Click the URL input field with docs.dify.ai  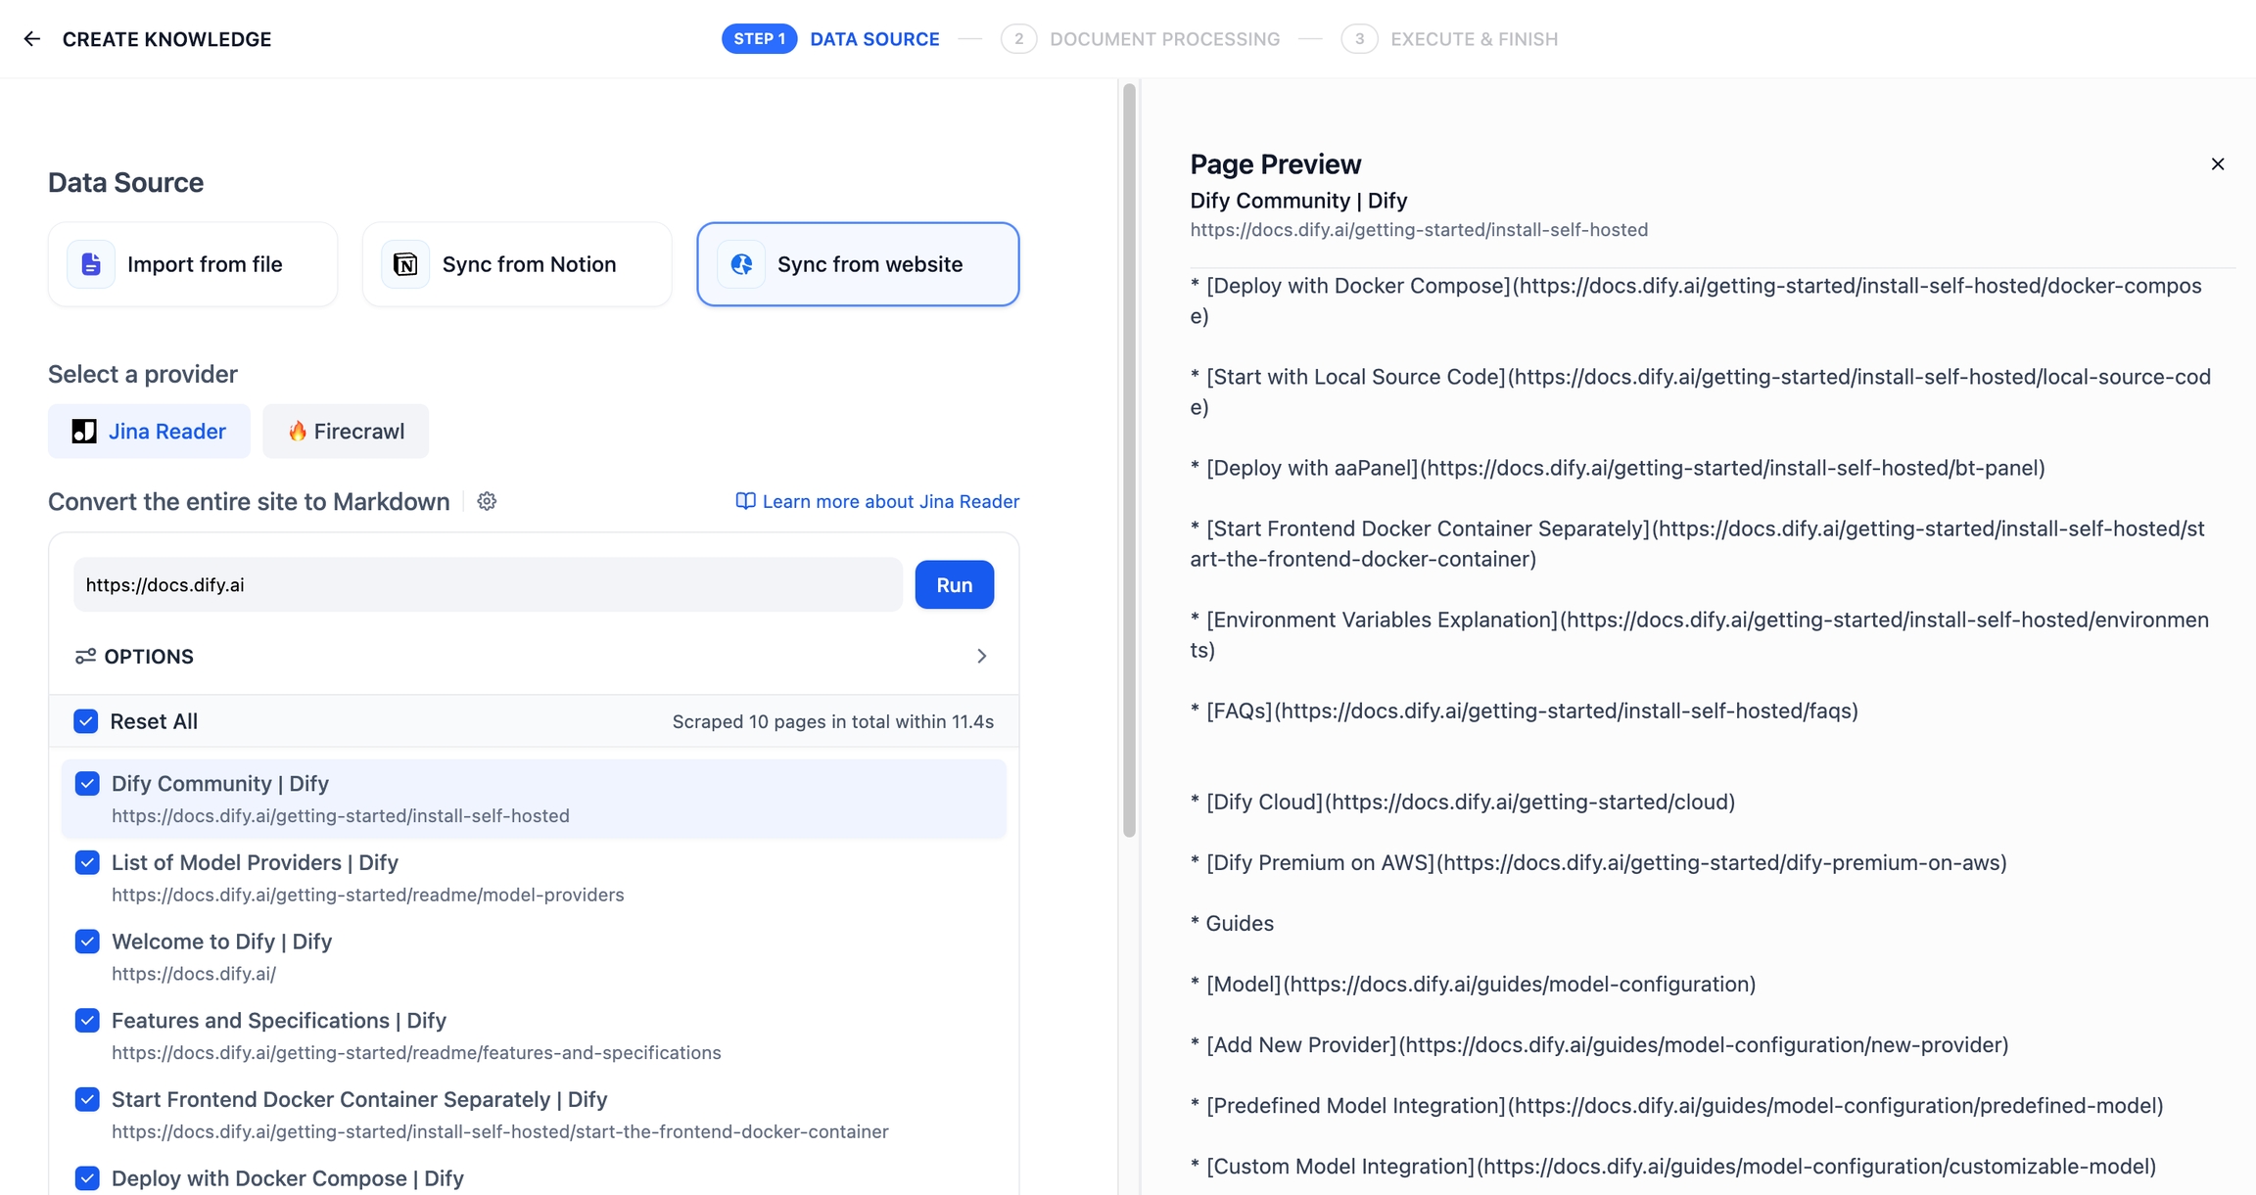488,585
